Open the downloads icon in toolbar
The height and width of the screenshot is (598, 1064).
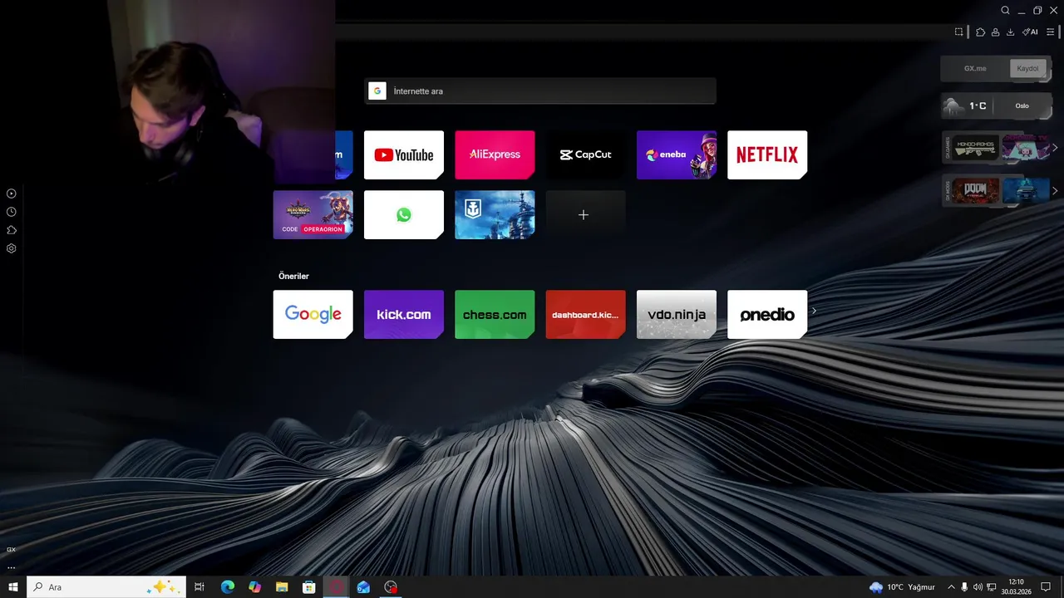[x=1010, y=32]
